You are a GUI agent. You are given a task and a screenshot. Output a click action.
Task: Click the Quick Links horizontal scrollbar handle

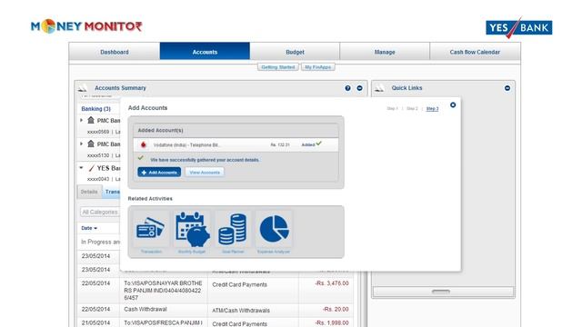(x=441, y=292)
